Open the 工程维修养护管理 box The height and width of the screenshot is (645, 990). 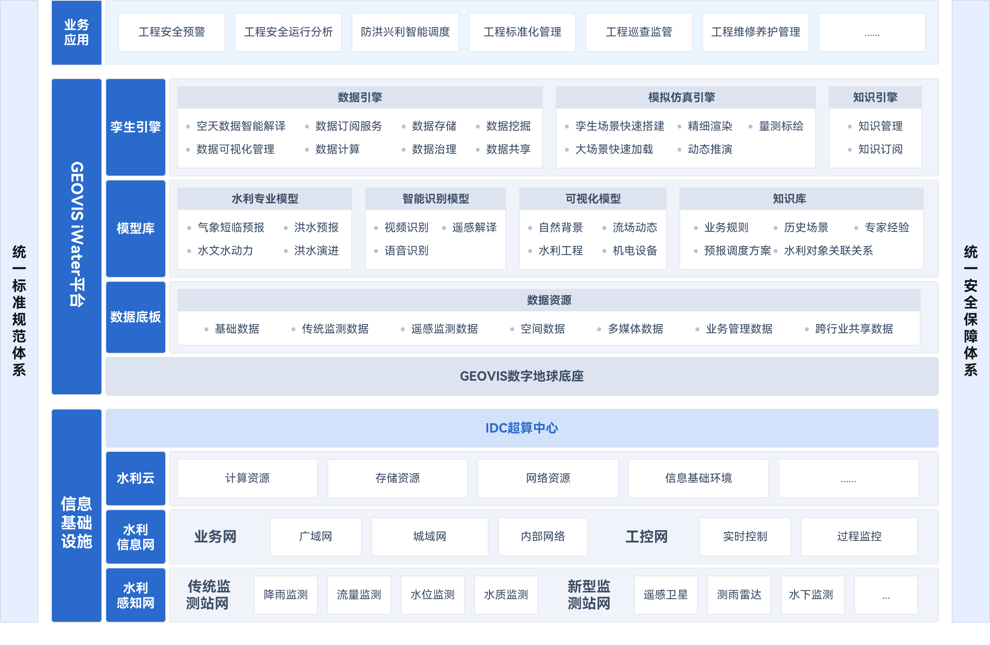(755, 32)
